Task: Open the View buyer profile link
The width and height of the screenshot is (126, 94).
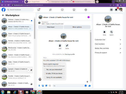Action: tap(70, 54)
